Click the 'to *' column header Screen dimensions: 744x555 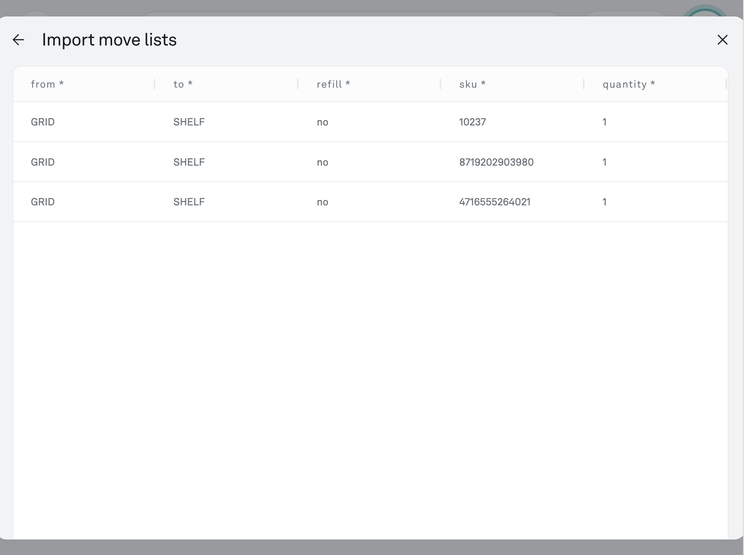point(183,84)
